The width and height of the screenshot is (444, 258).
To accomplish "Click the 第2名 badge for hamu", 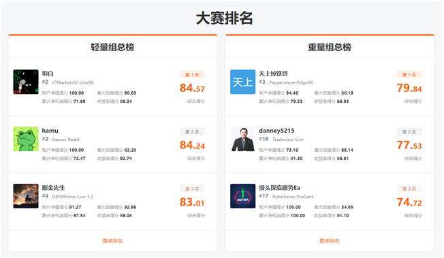I will coord(192,131).
